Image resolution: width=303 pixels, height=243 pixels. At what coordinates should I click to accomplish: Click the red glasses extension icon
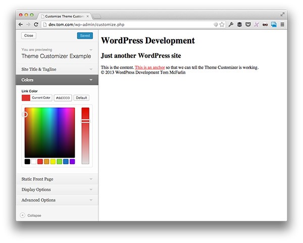point(265,25)
